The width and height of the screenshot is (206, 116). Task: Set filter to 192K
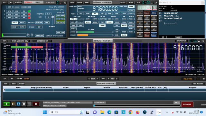click(117, 22)
